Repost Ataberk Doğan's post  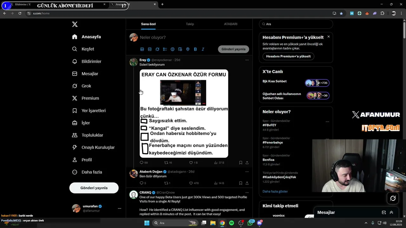point(167,183)
